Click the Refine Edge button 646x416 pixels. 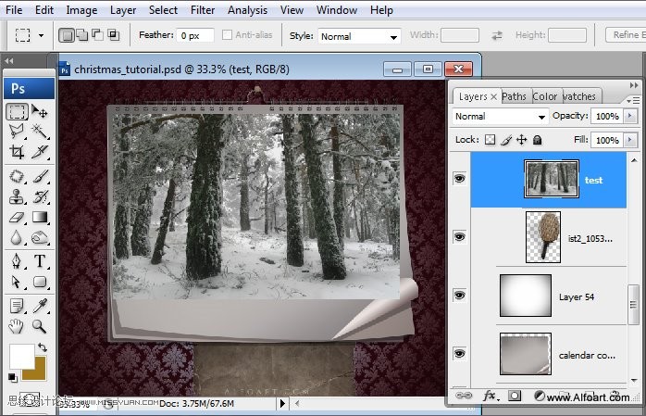625,35
